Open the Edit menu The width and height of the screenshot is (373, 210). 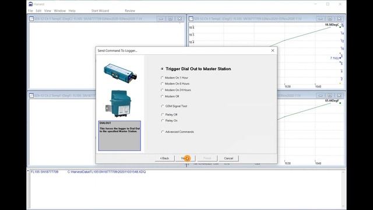pyautogui.click(x=38, y=10)
